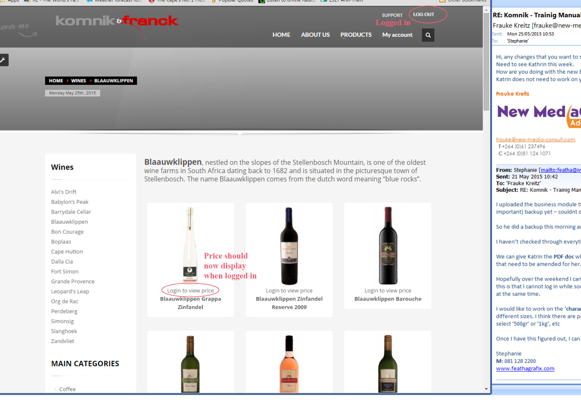Click second-row green bottle under Barouche
Image resolution: width=581 pixels, height=411 pixels.
coord(388,364)
